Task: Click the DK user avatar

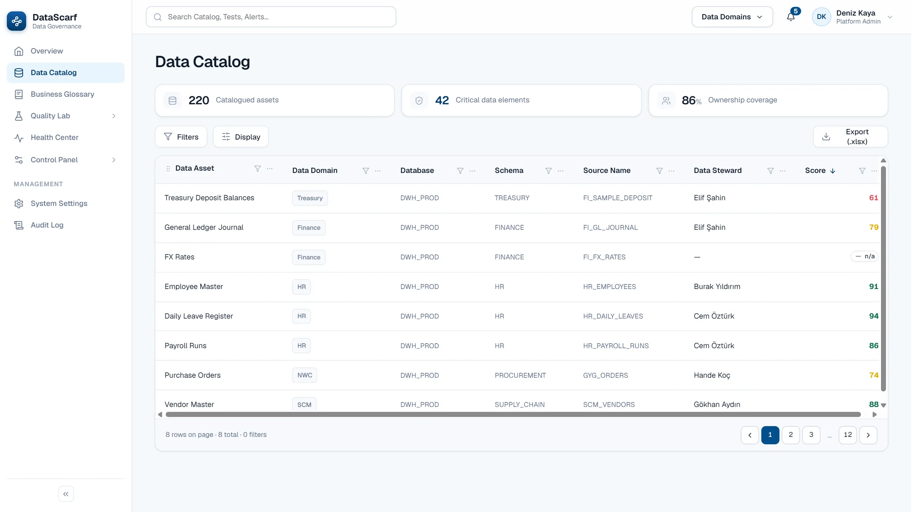Action: (821, 17)
